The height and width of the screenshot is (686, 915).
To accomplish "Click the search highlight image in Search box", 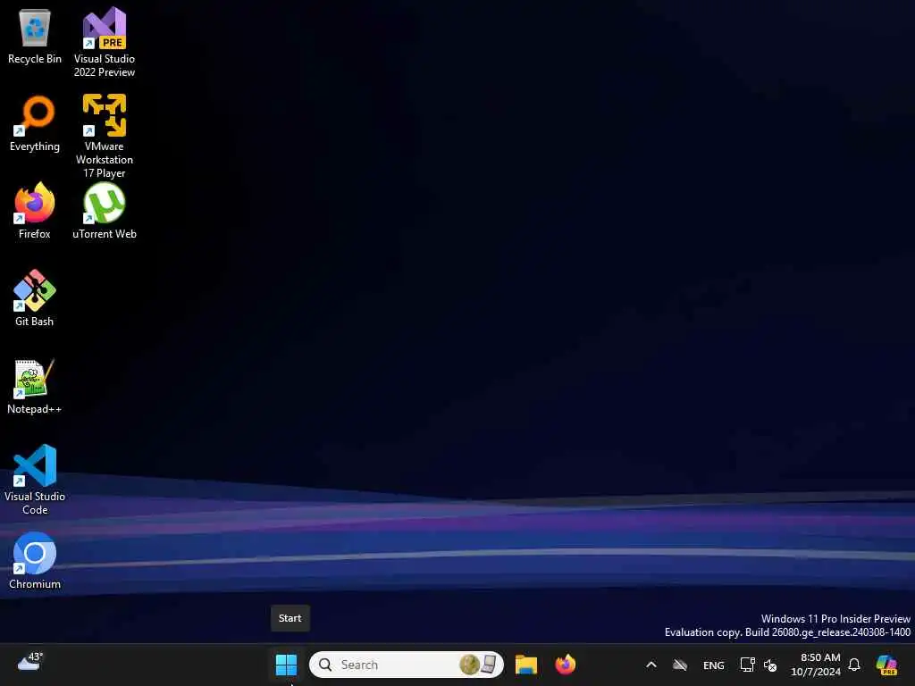I will tap(478, 665).
